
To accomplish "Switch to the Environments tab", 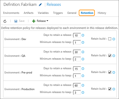I will point(11,13).
